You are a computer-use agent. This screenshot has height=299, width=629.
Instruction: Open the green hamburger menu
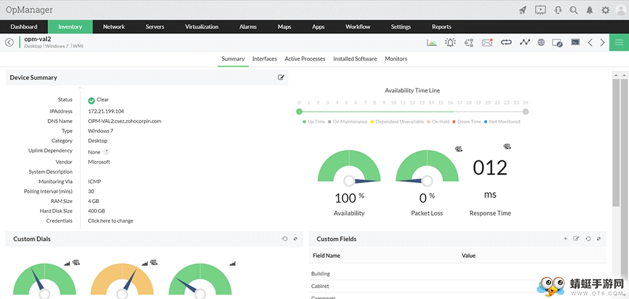tap(619, 43)
